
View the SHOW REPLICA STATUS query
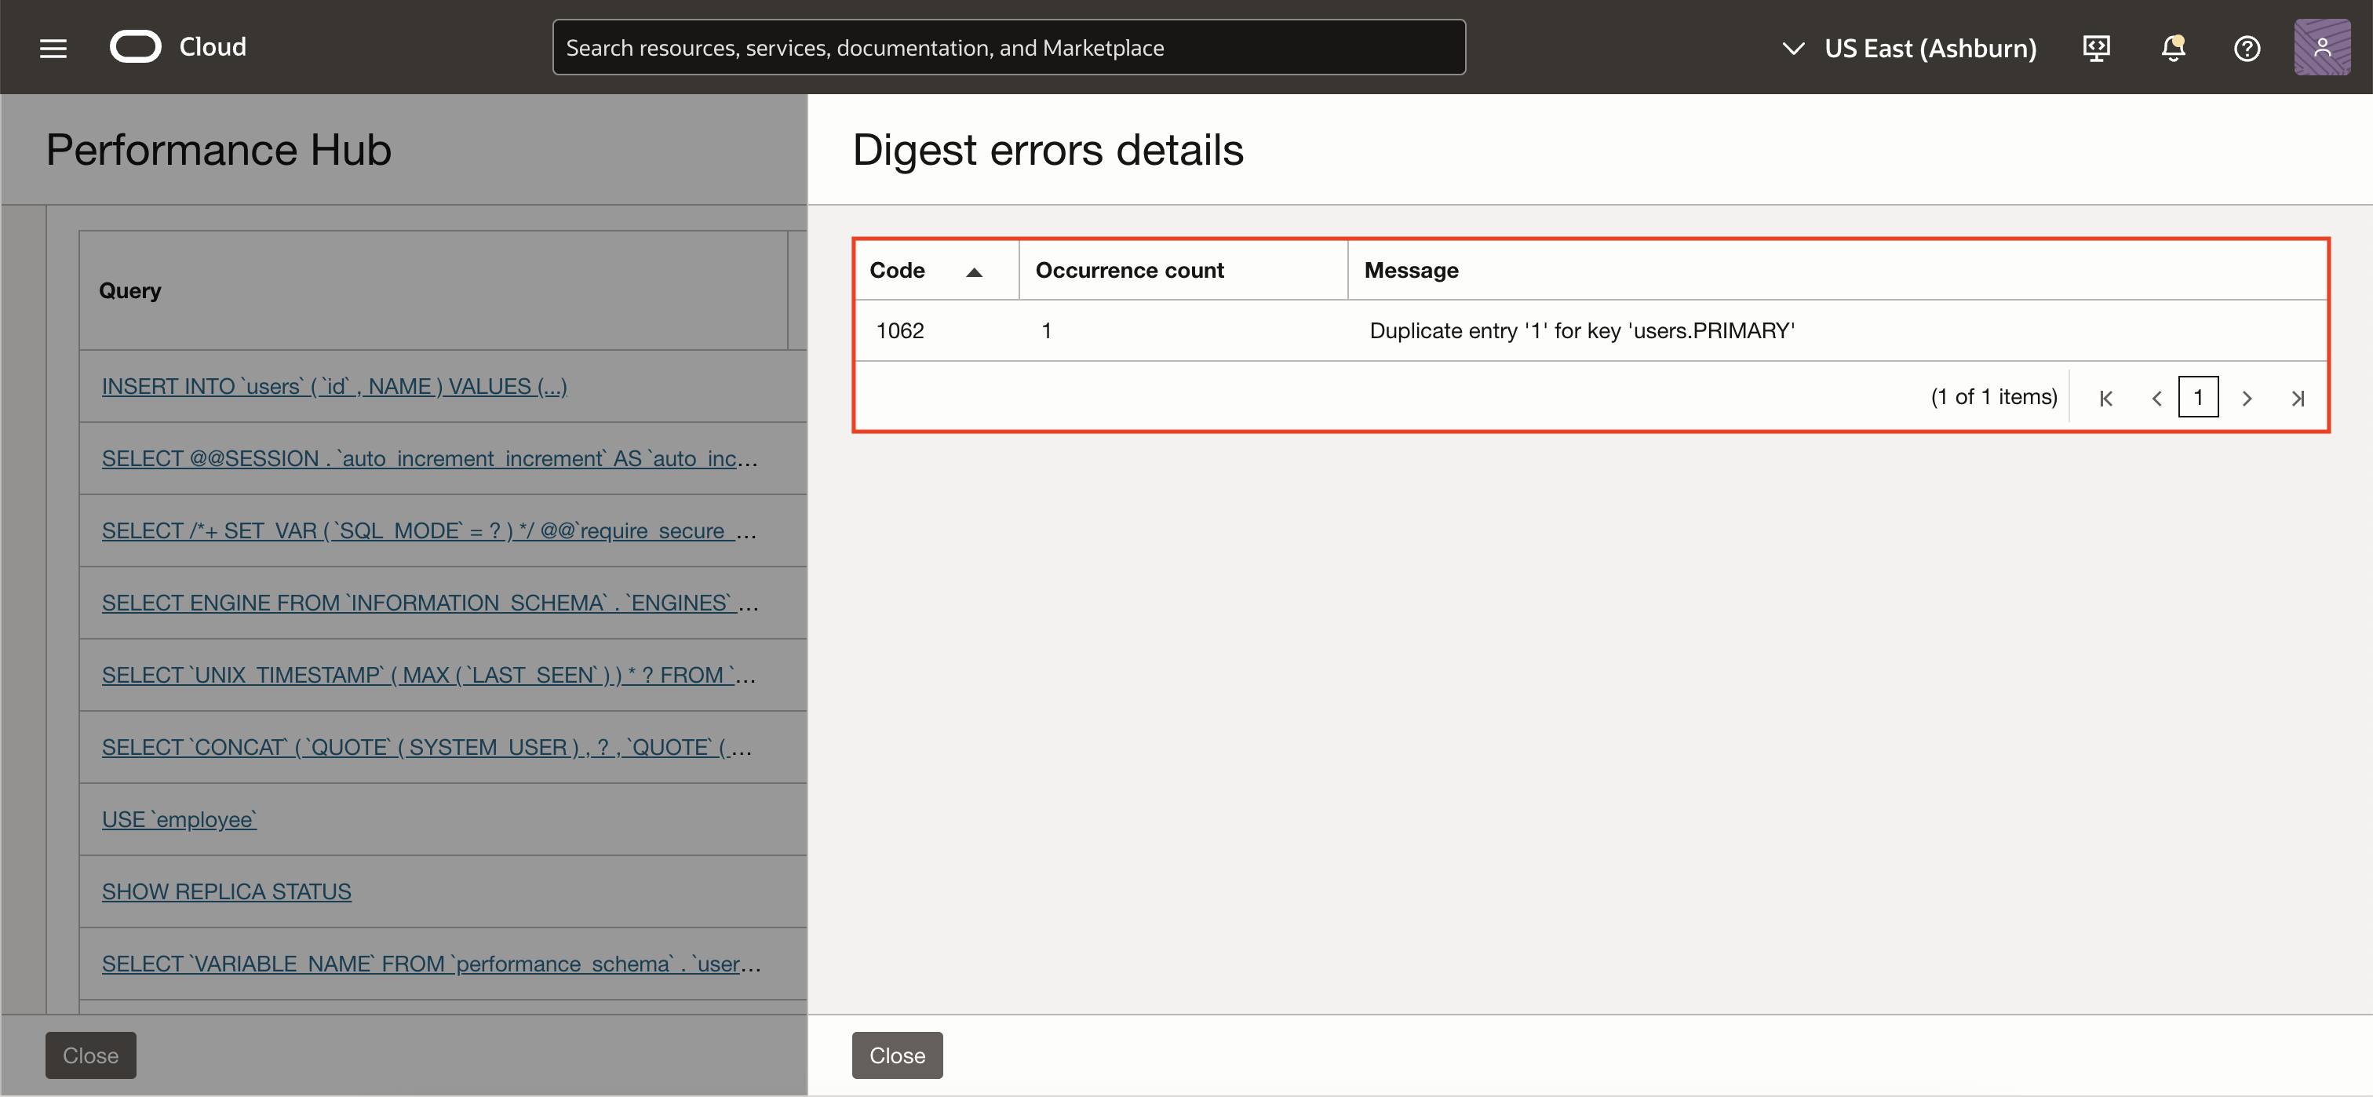(226, 891)
